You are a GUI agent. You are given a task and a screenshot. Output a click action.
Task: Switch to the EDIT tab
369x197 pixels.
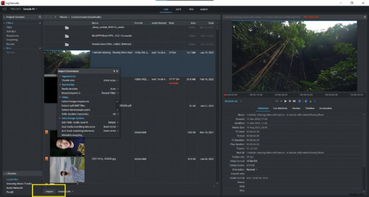pos(179,9)
